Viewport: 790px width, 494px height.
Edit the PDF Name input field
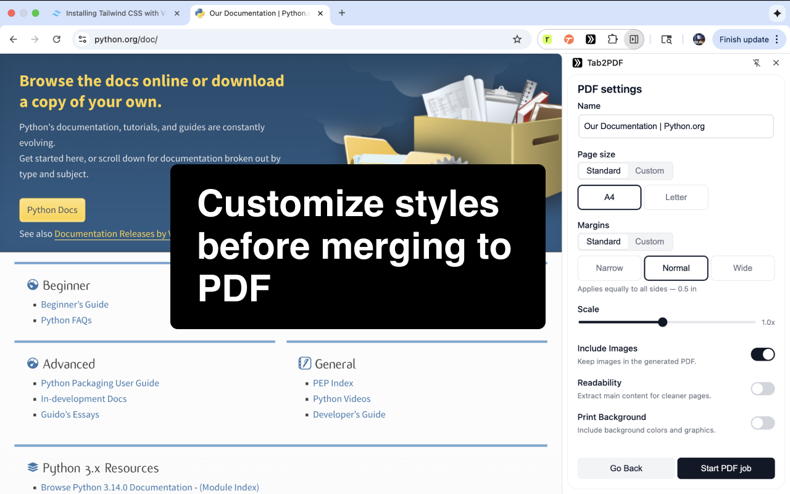tap(676, 126)
